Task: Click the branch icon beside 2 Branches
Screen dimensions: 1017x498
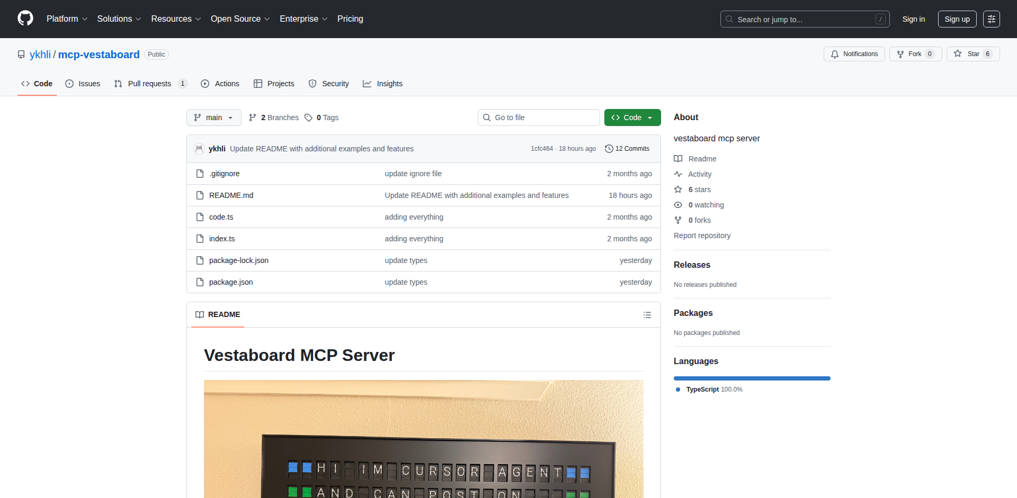Action: pos(253,117)
